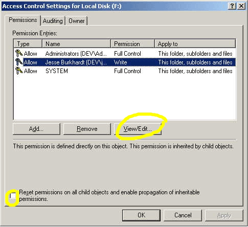Screen dimensions: 248x227
Task: Click the keys icon for Jesse Burkhardt entry
Action: pos(19,62)
